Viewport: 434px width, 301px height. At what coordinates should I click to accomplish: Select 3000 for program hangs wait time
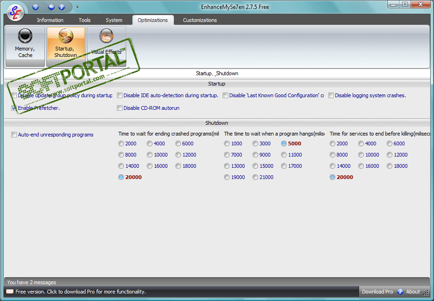[x=261, y=143]
